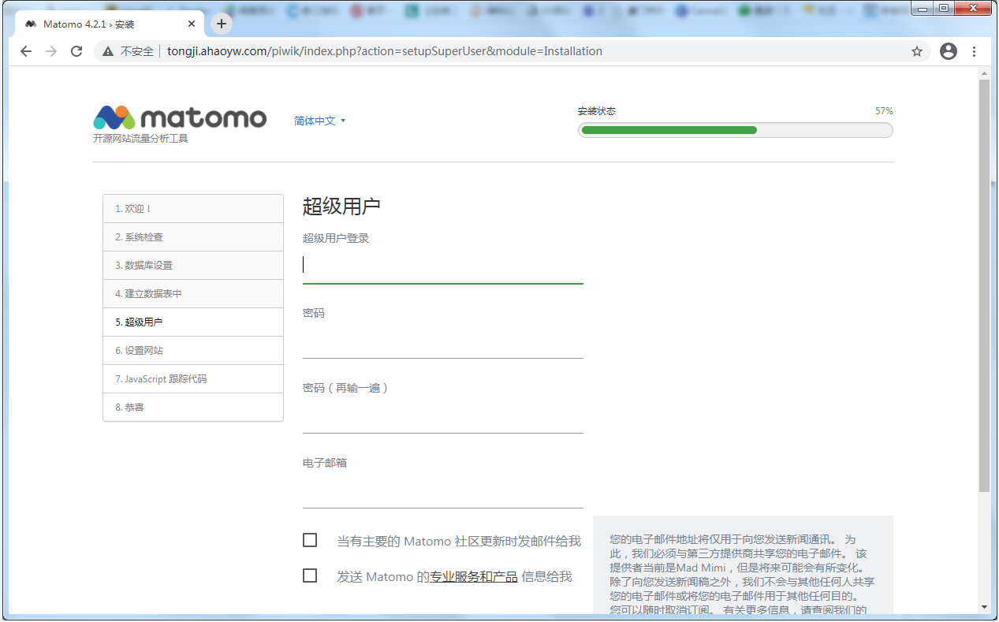Bookmark this page with the star icon
999x622 pixels.
point(917,51)
